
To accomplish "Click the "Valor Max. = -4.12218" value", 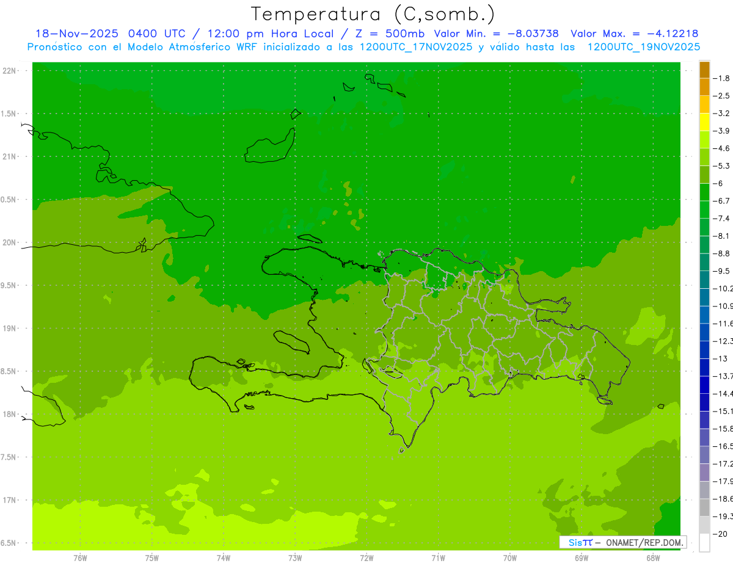I will pos(634,34).
